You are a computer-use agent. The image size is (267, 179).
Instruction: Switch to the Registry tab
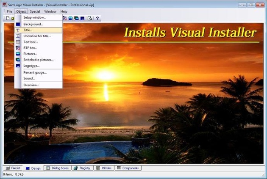coord(82,168)
